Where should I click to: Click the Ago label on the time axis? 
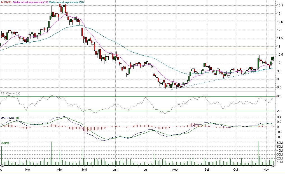175,170
